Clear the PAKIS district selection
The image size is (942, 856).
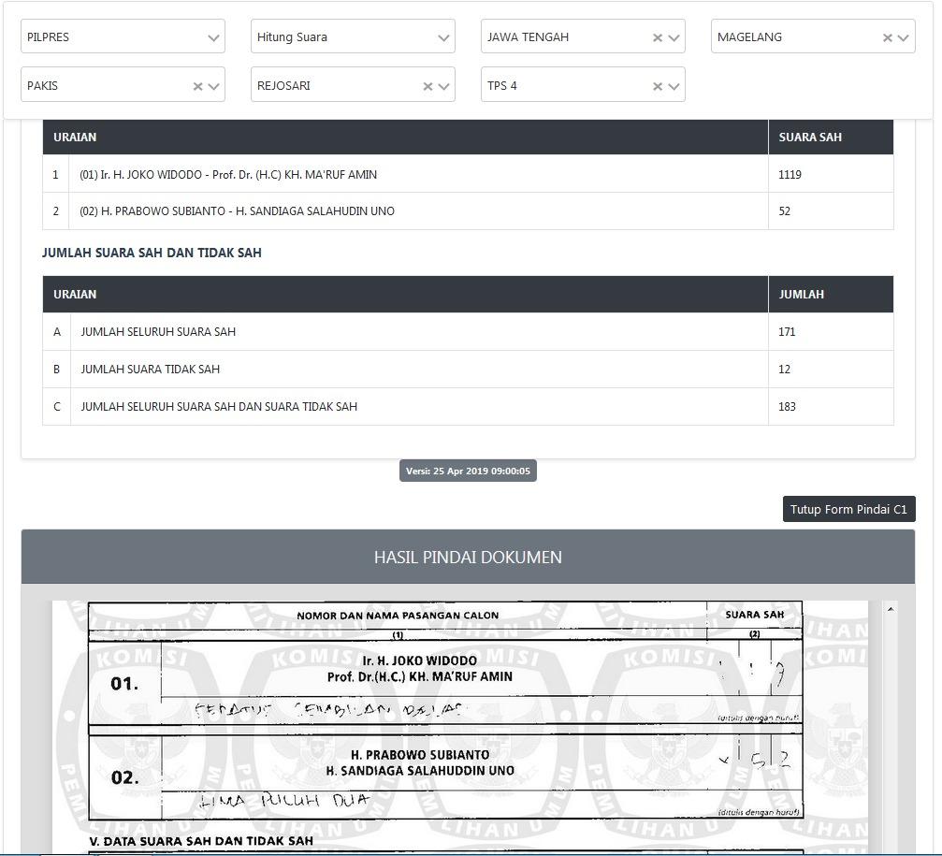[x=197, y=86]
